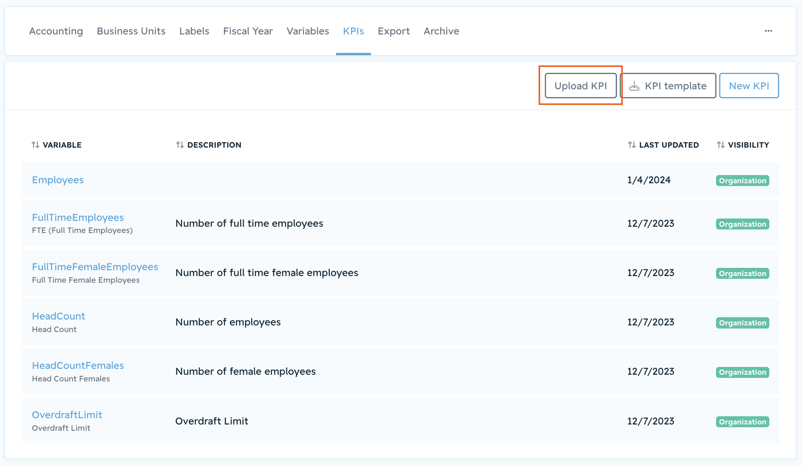Click 'Number of female employees' description
Screen dimensions: 803x466
pos(246,372)
